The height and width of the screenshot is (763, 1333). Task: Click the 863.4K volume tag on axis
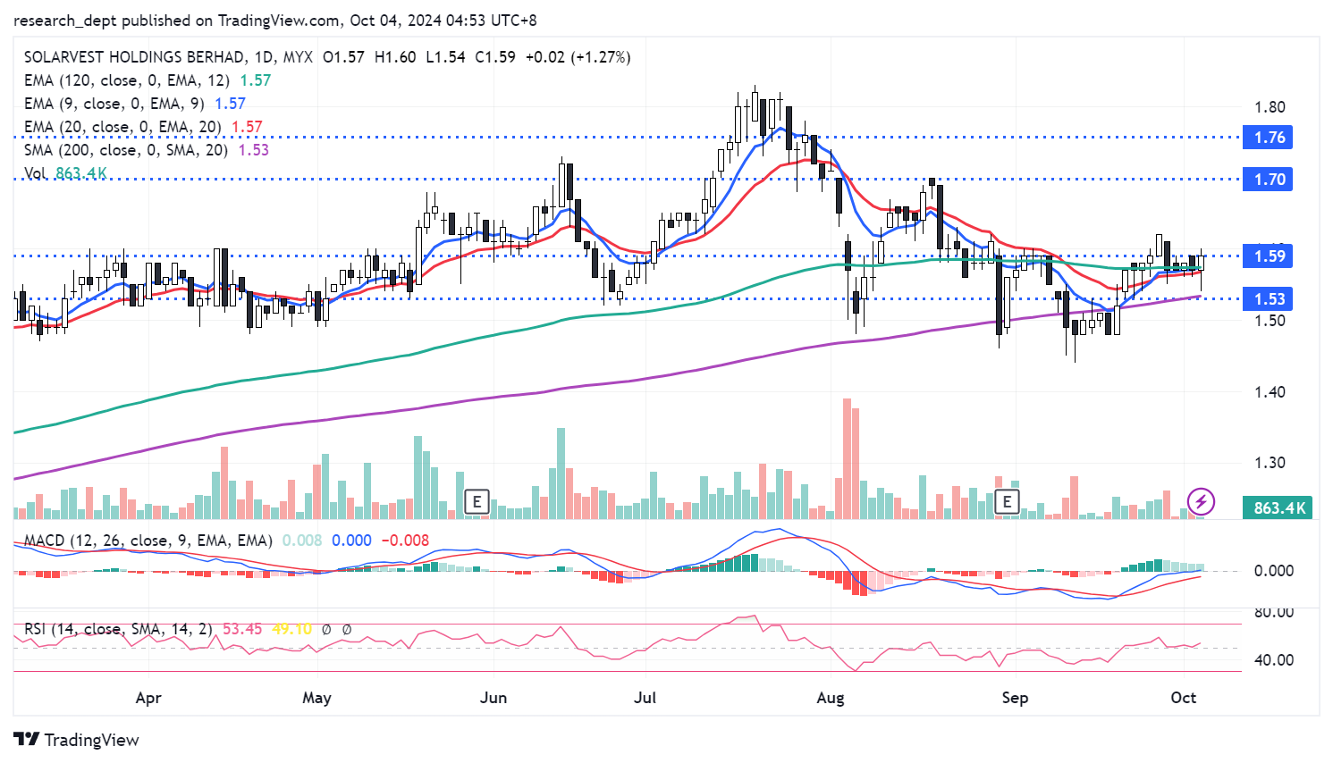pos(1278,508)
